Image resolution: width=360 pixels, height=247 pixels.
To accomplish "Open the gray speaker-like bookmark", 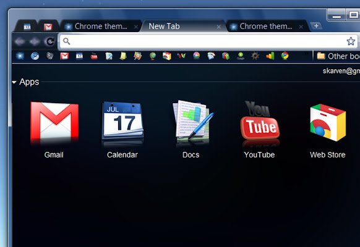I will [49, 56].
